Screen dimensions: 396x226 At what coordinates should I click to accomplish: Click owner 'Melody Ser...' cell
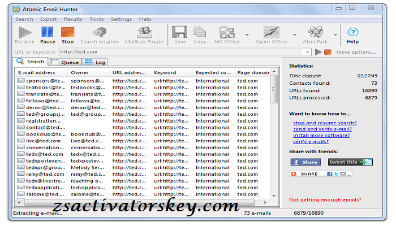coord(87,167)
